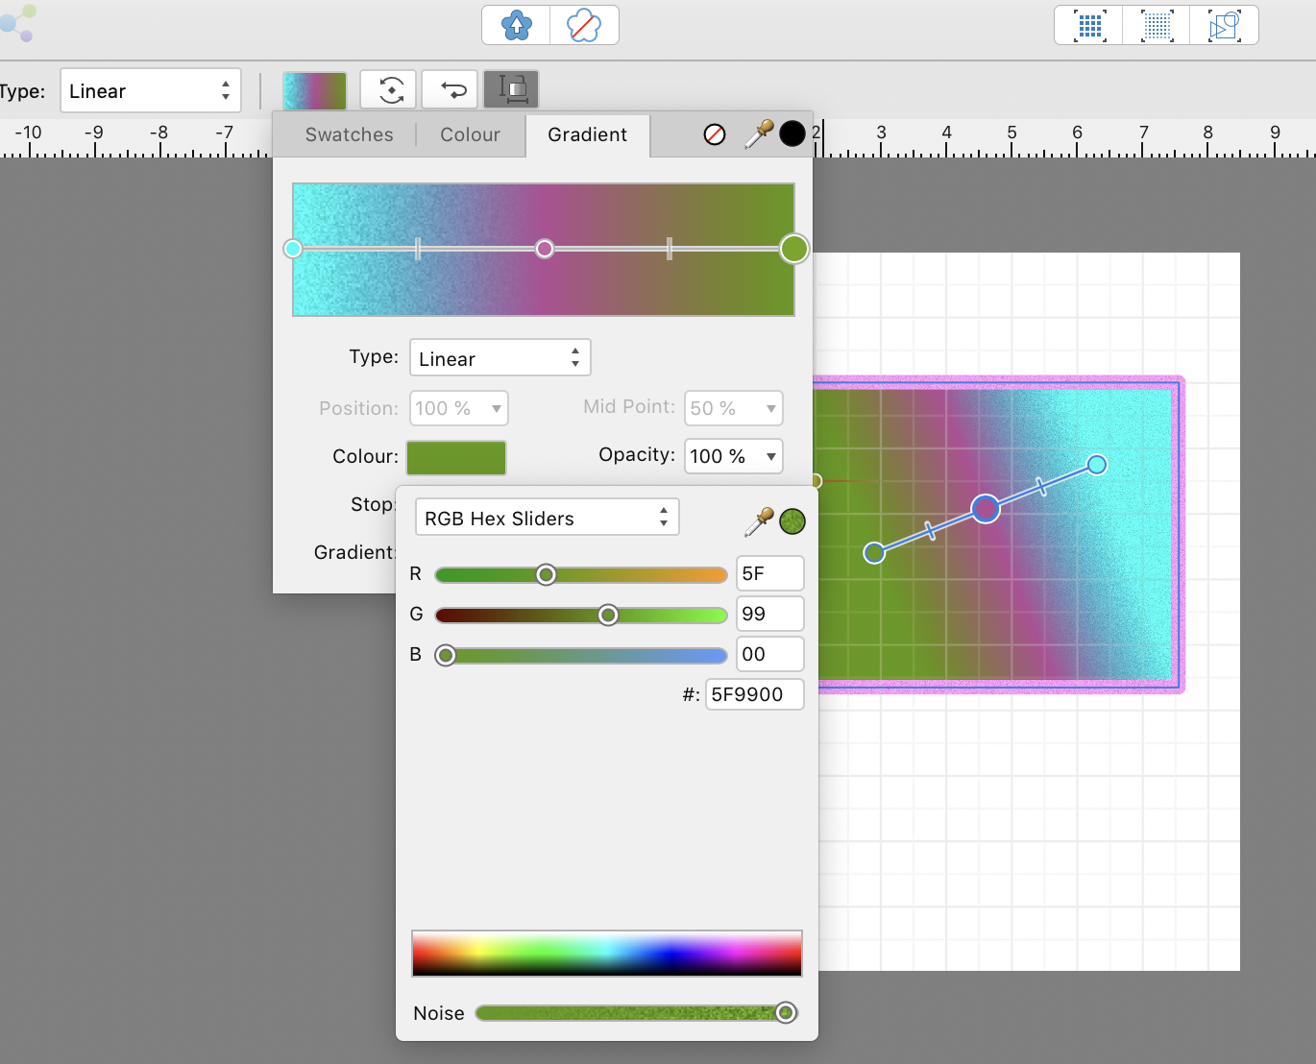Open the gradient Type dropdown
Viewport: 1316px width, 1064px height.
[500, 357]
